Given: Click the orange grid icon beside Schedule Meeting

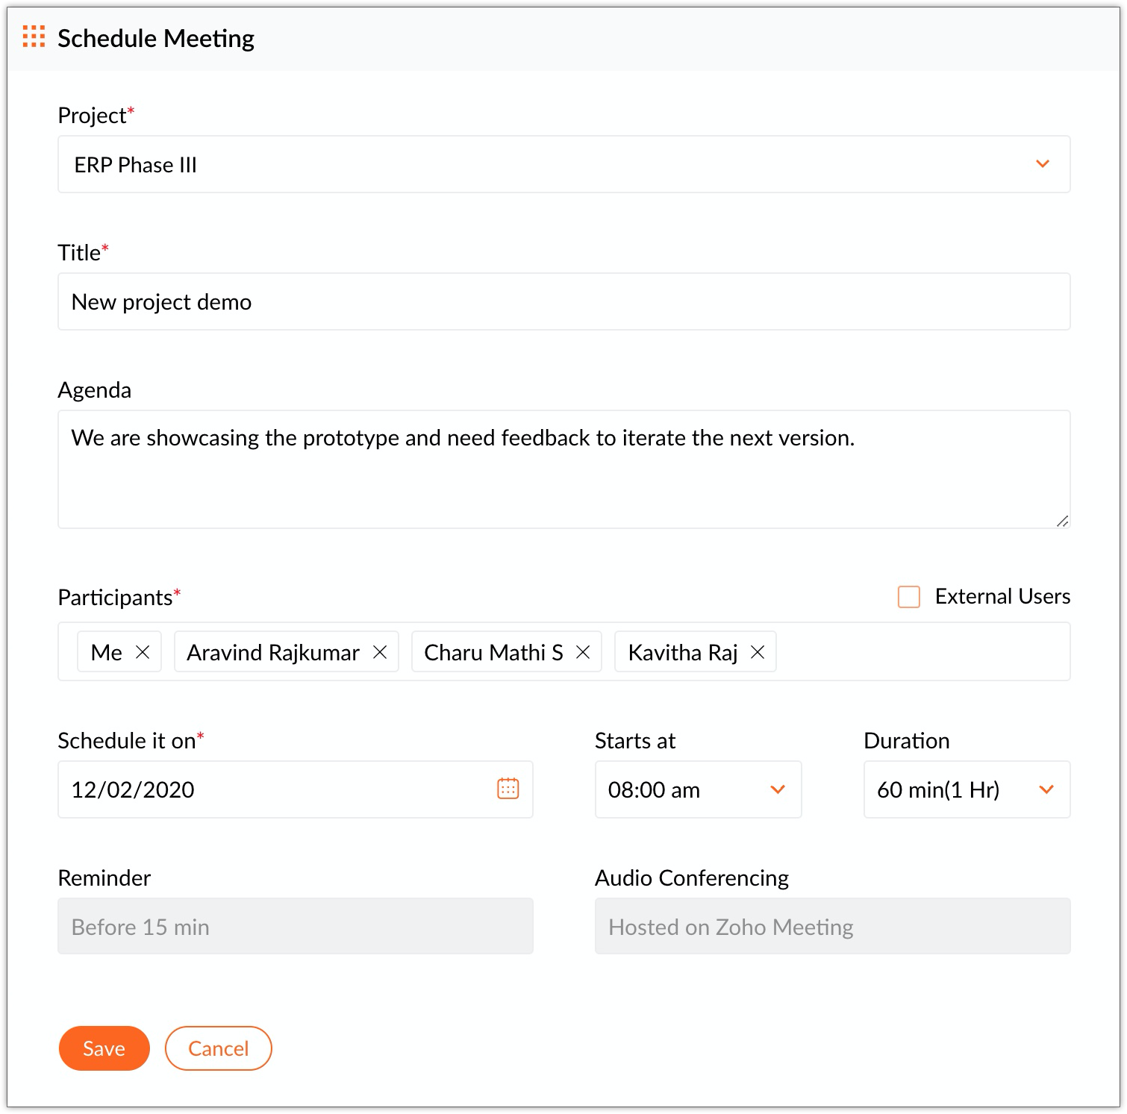Looking at the screenshot, I should pyautogui.click(x=34, y=37).
